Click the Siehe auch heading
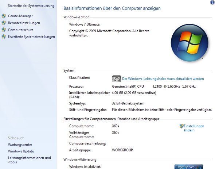 click(16, 138)
